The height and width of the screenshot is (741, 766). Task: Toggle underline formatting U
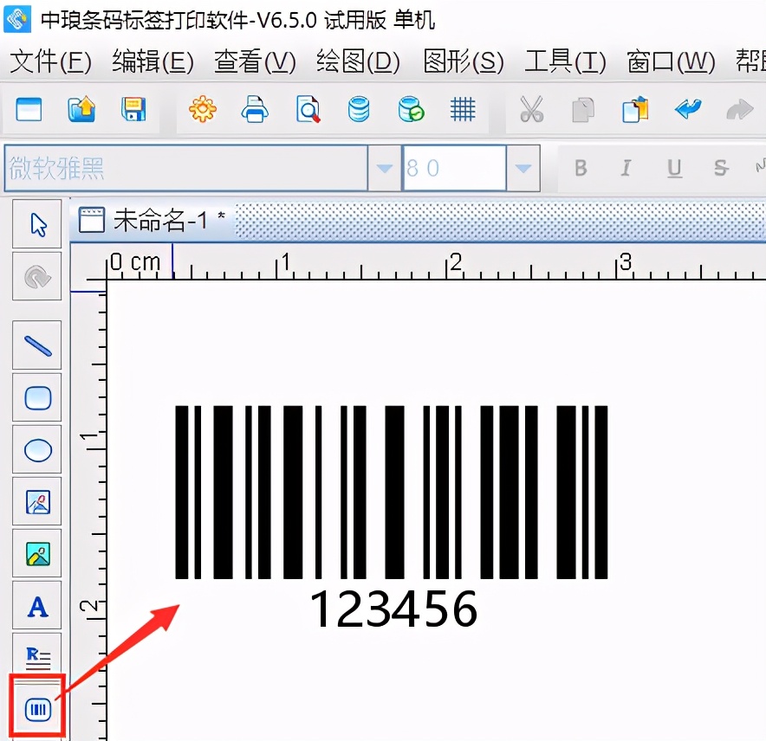click(675, 168)
